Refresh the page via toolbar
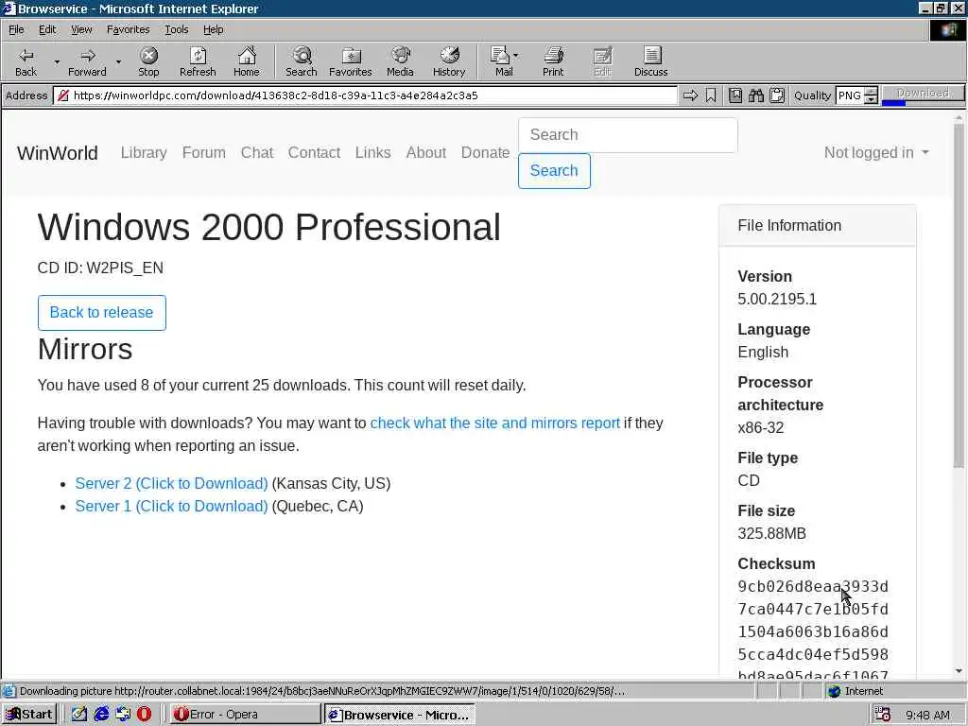The height and width of the screenshot is (726, 968). click(x=198, y=61)
